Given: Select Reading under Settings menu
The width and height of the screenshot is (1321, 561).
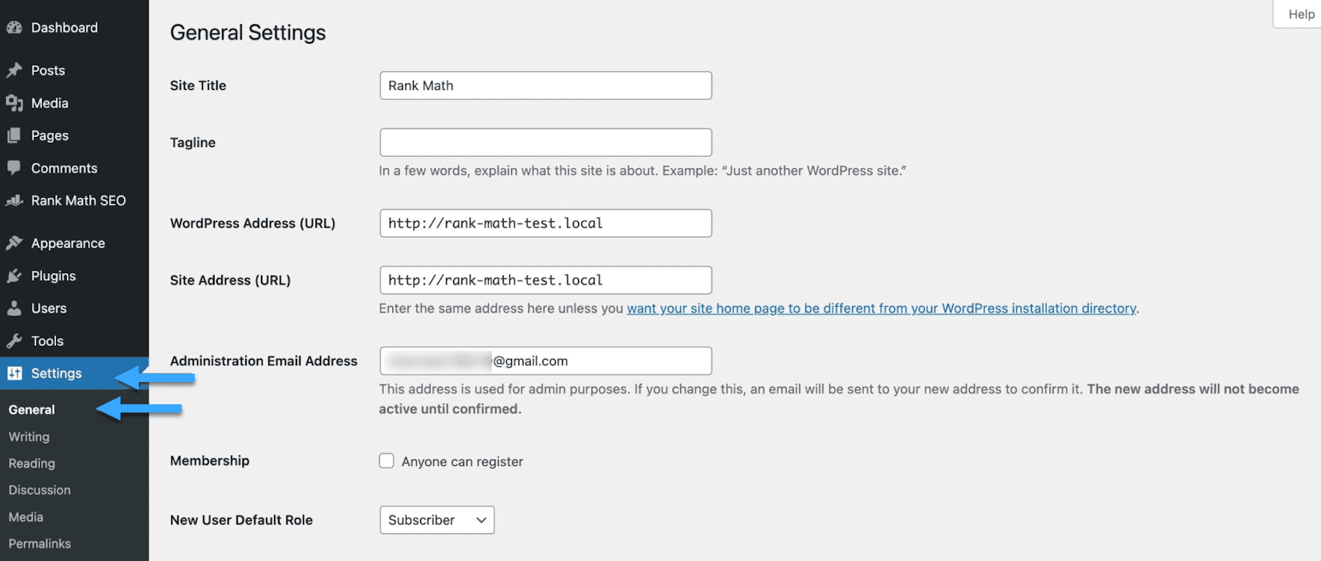Looking at the screenshot, I should coord(31,464).
